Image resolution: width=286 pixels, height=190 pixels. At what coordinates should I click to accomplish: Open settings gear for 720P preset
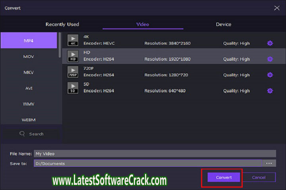270,75
